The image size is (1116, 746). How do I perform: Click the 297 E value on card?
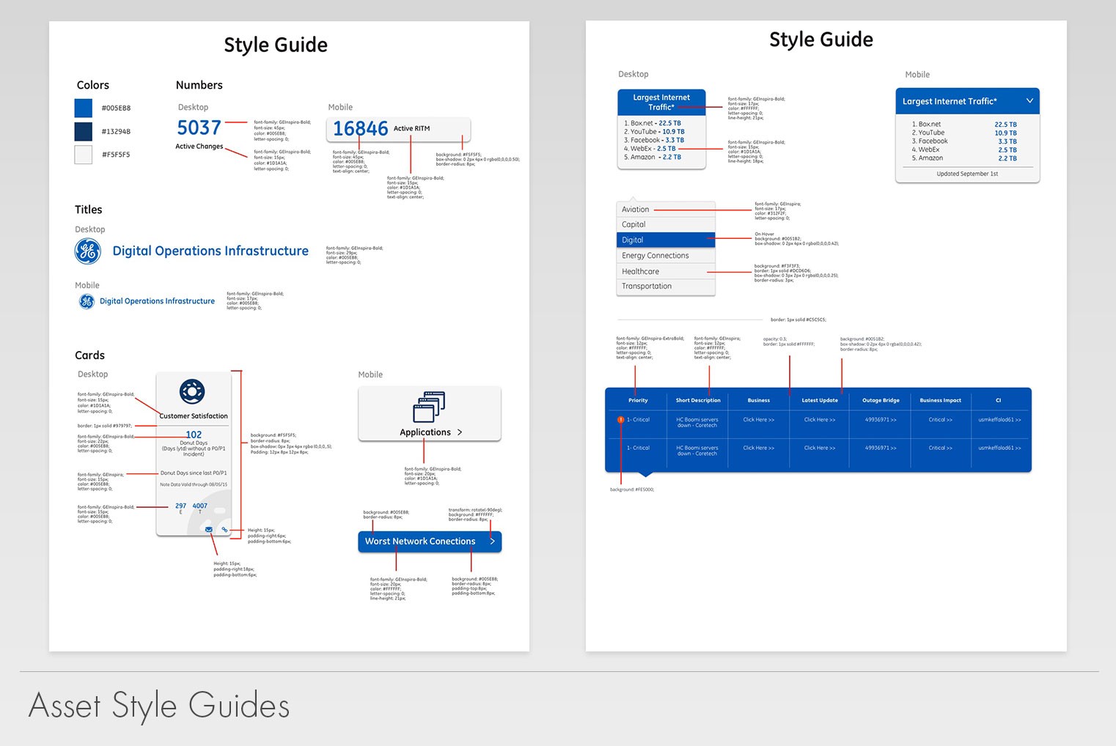180,508
